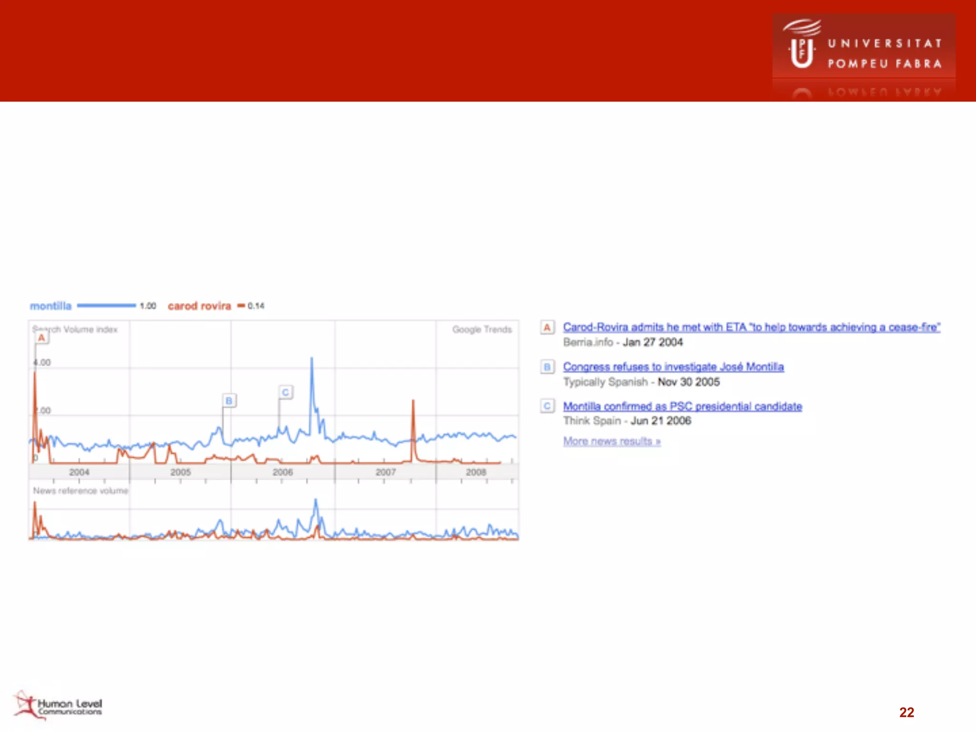Open the Carod-Rovira admits he met ETA link
The height and width of the screenshot is (732, 976).
click(x=751, y=327)
